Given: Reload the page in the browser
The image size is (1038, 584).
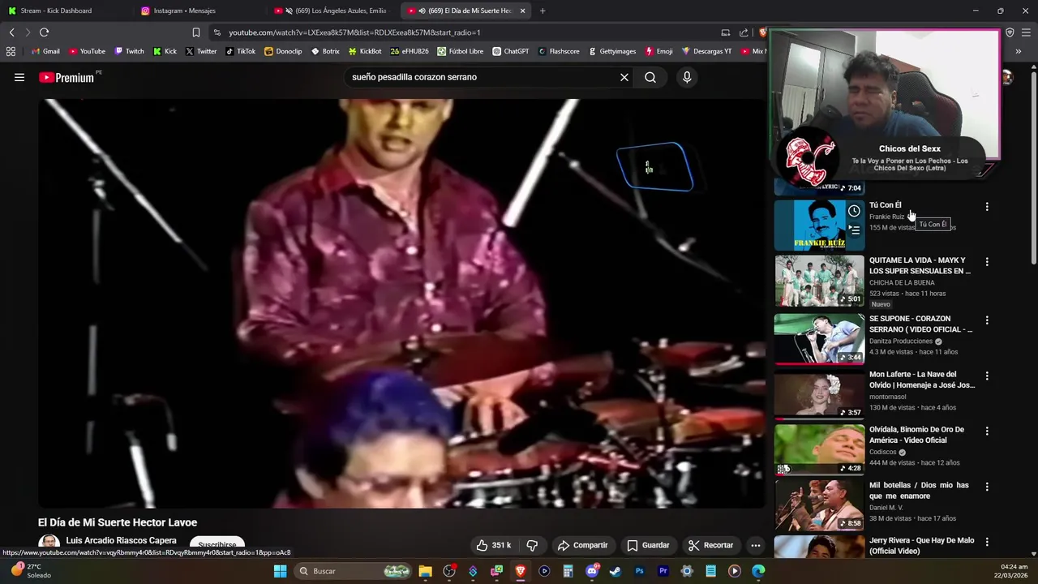Looking at the screenshot, I should tap(44, 32).
